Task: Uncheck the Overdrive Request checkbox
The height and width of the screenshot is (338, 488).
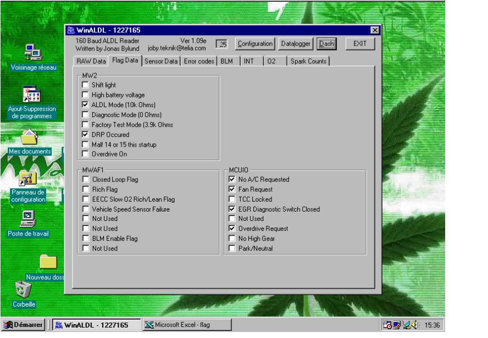Action: pyautogui.click(x=232, y=229)
